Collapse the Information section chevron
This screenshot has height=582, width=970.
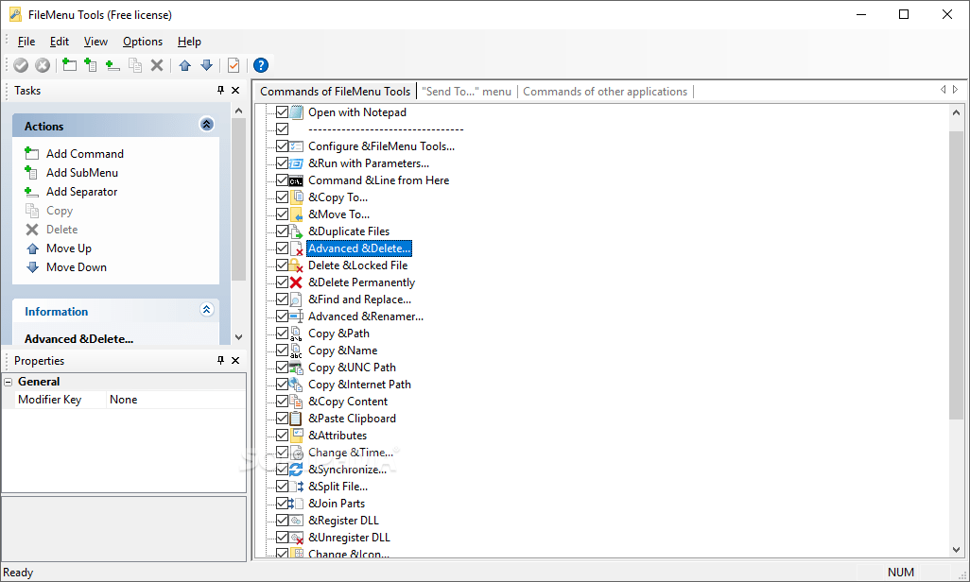206,310
